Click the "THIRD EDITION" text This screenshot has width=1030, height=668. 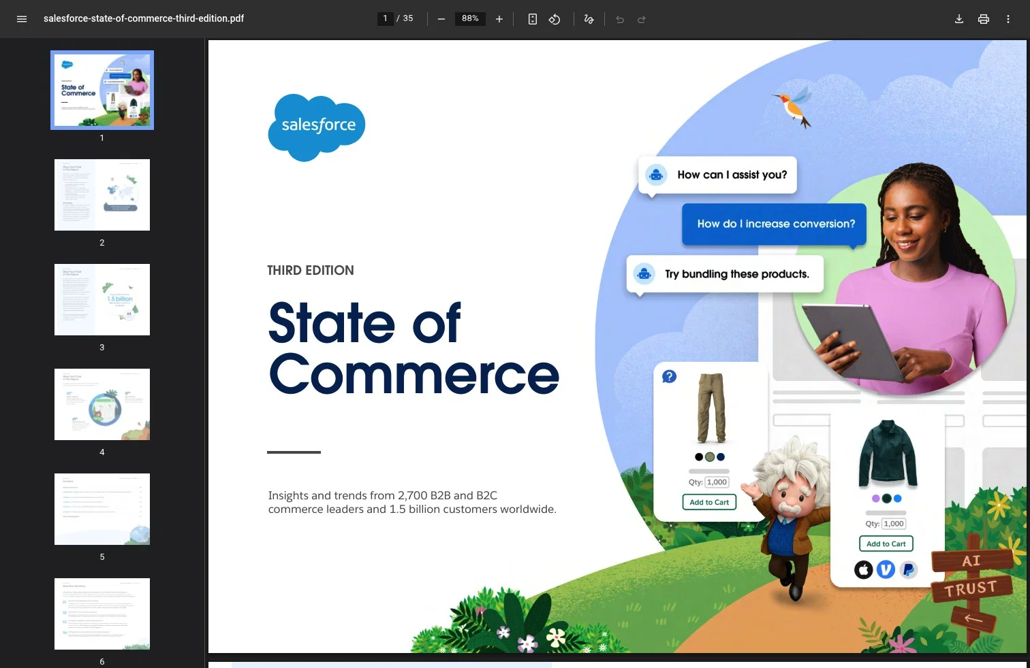pyautogui.click(x=311, y=270)
